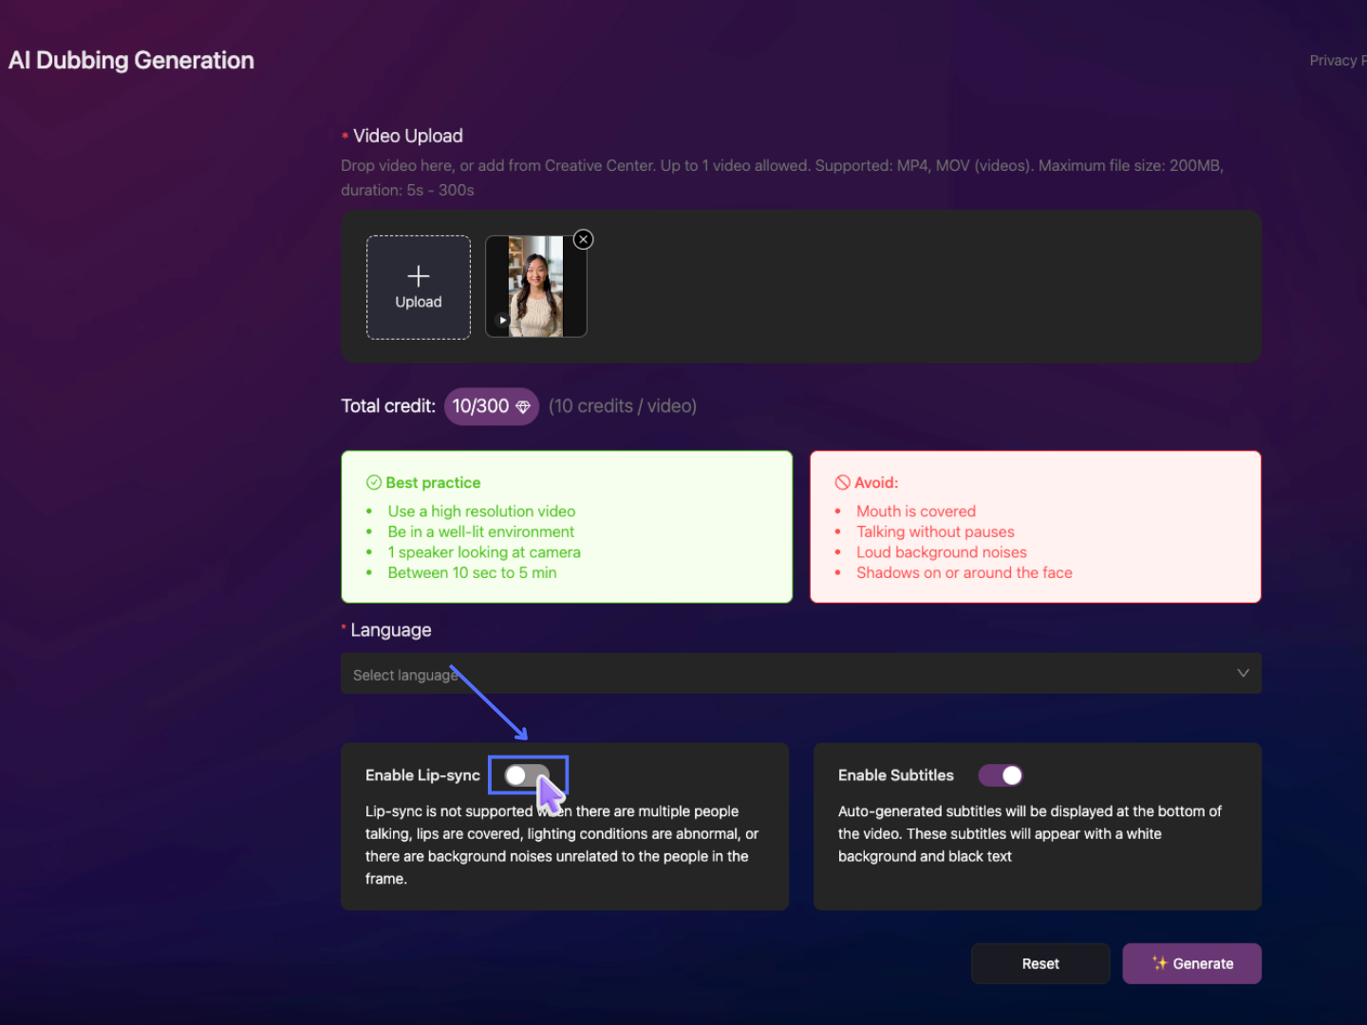This screenshot has width=1367, height=1025.
Task: Click the Upload text label
Action: point(419,302)
